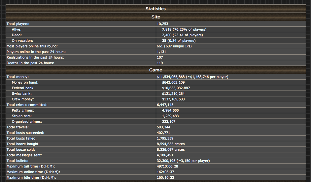
Task: Select the Game section header
Action: tap(156, 70)
